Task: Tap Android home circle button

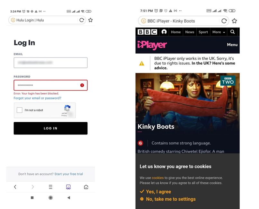Action: 50,198
